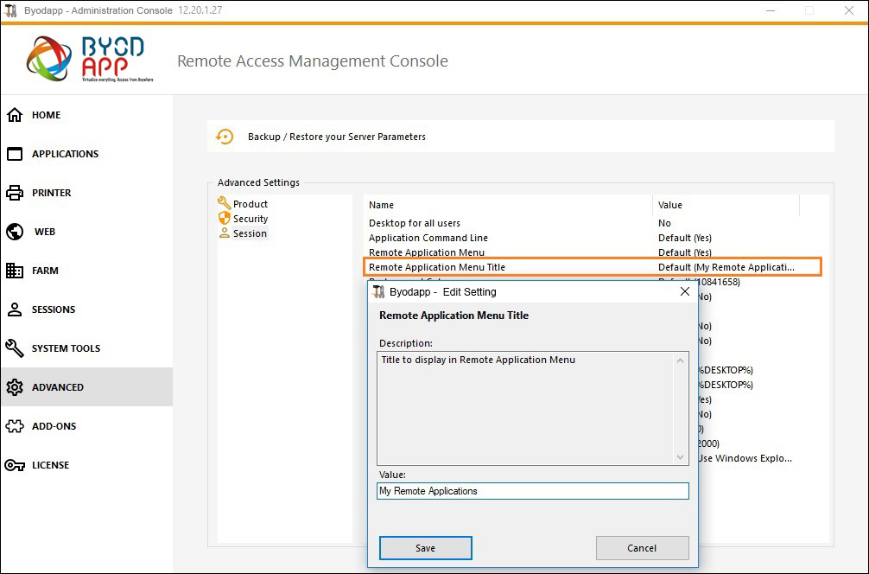Select the Desktop for all users row
Viewport: 869px width, 574px height.
[593, 223]
